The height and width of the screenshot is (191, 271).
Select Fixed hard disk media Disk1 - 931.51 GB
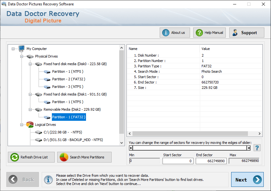[75, 94]
